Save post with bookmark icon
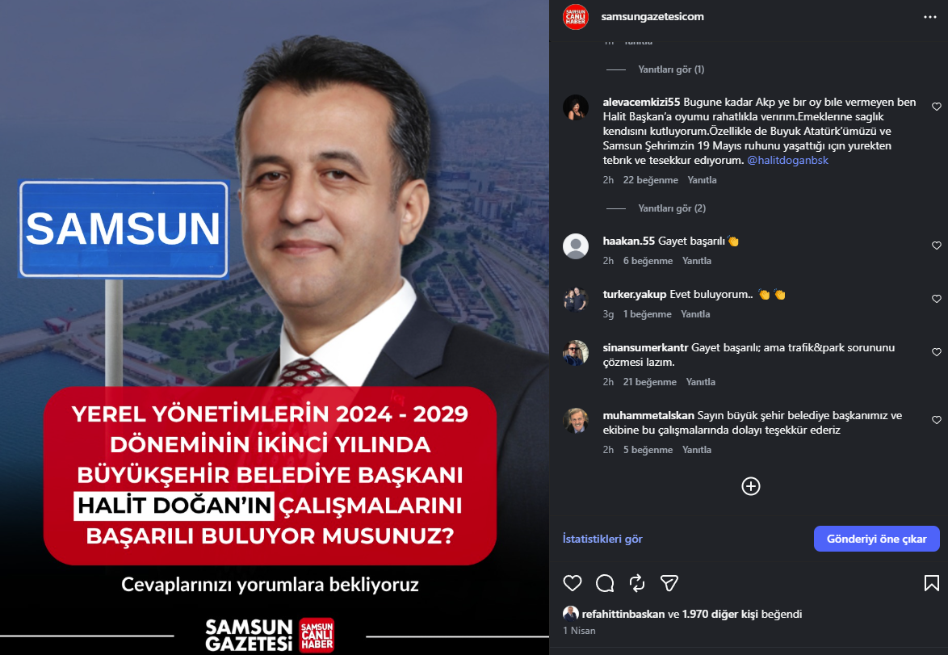 coord(932,583)
